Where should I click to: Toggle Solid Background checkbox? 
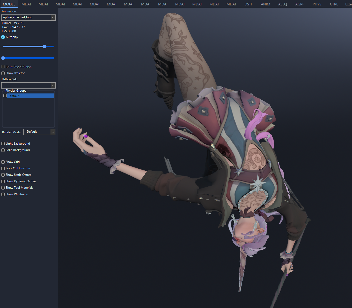3,150
